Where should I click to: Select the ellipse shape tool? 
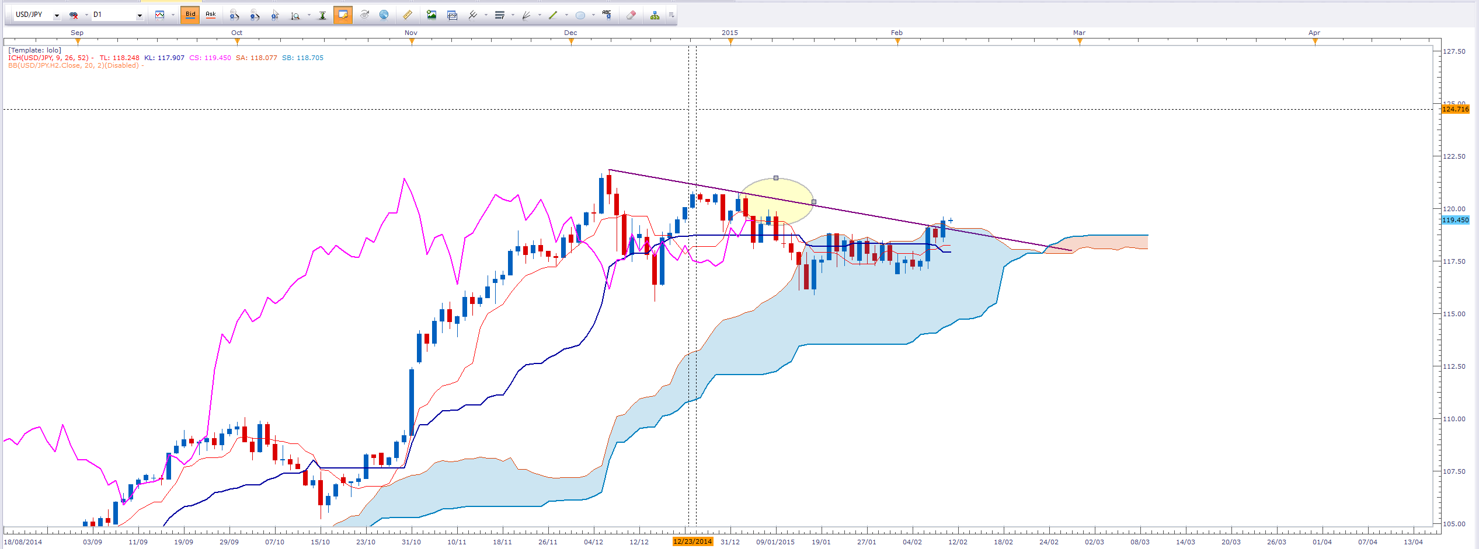point(580,15)
